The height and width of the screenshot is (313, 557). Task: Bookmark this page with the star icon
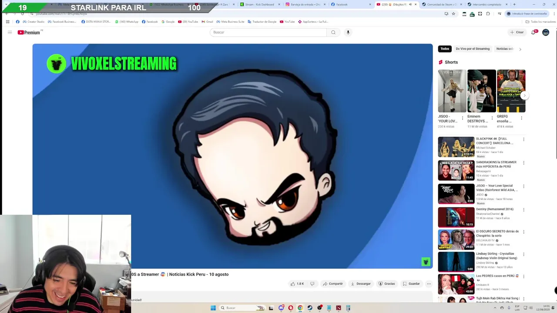point(453,14)
